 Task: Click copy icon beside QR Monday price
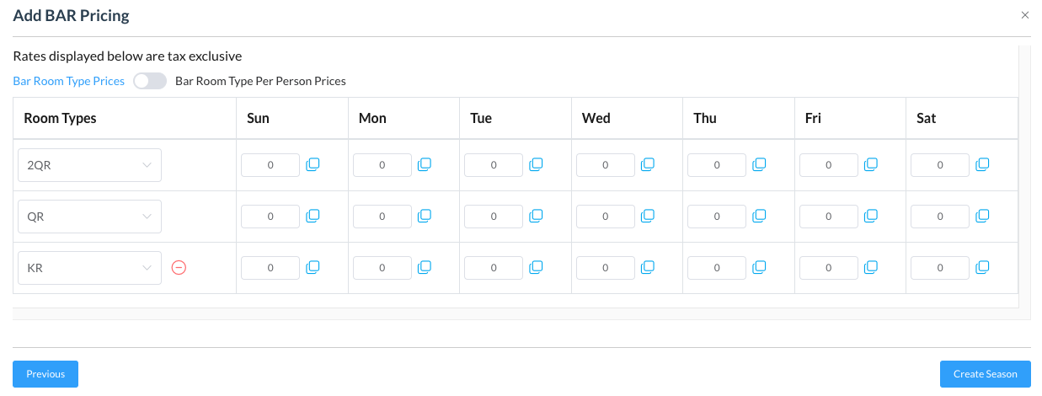coord(425,217)
